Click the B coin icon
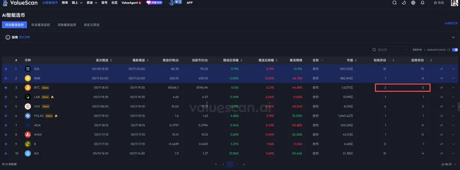 [x=28, y=144]
